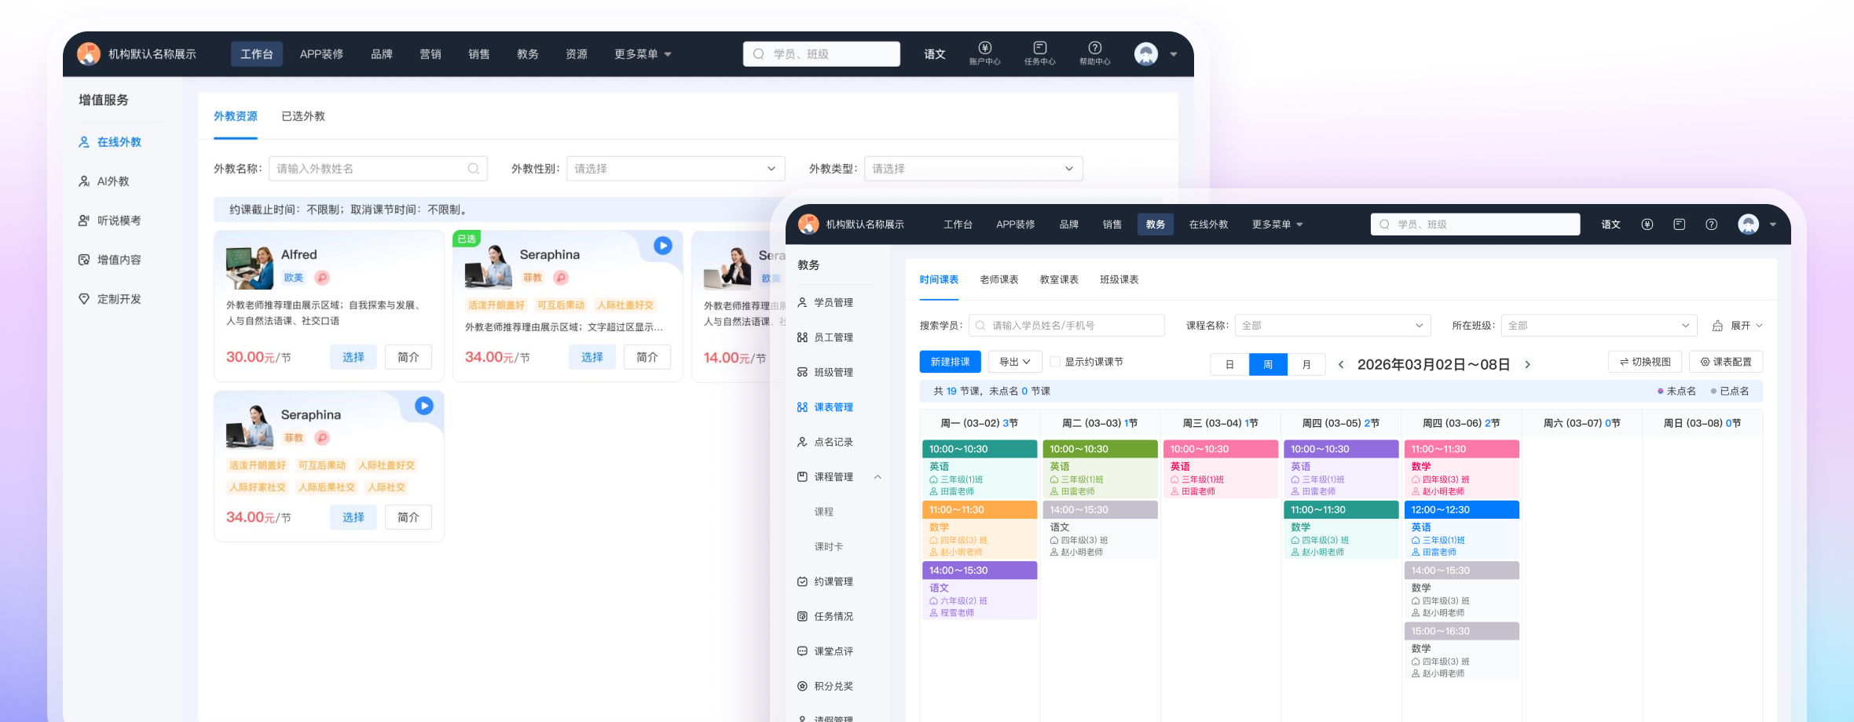Screen dimensions: 1854x722
Task: Play Seraphina's intro video in the 已选 card
Action: 663,246
